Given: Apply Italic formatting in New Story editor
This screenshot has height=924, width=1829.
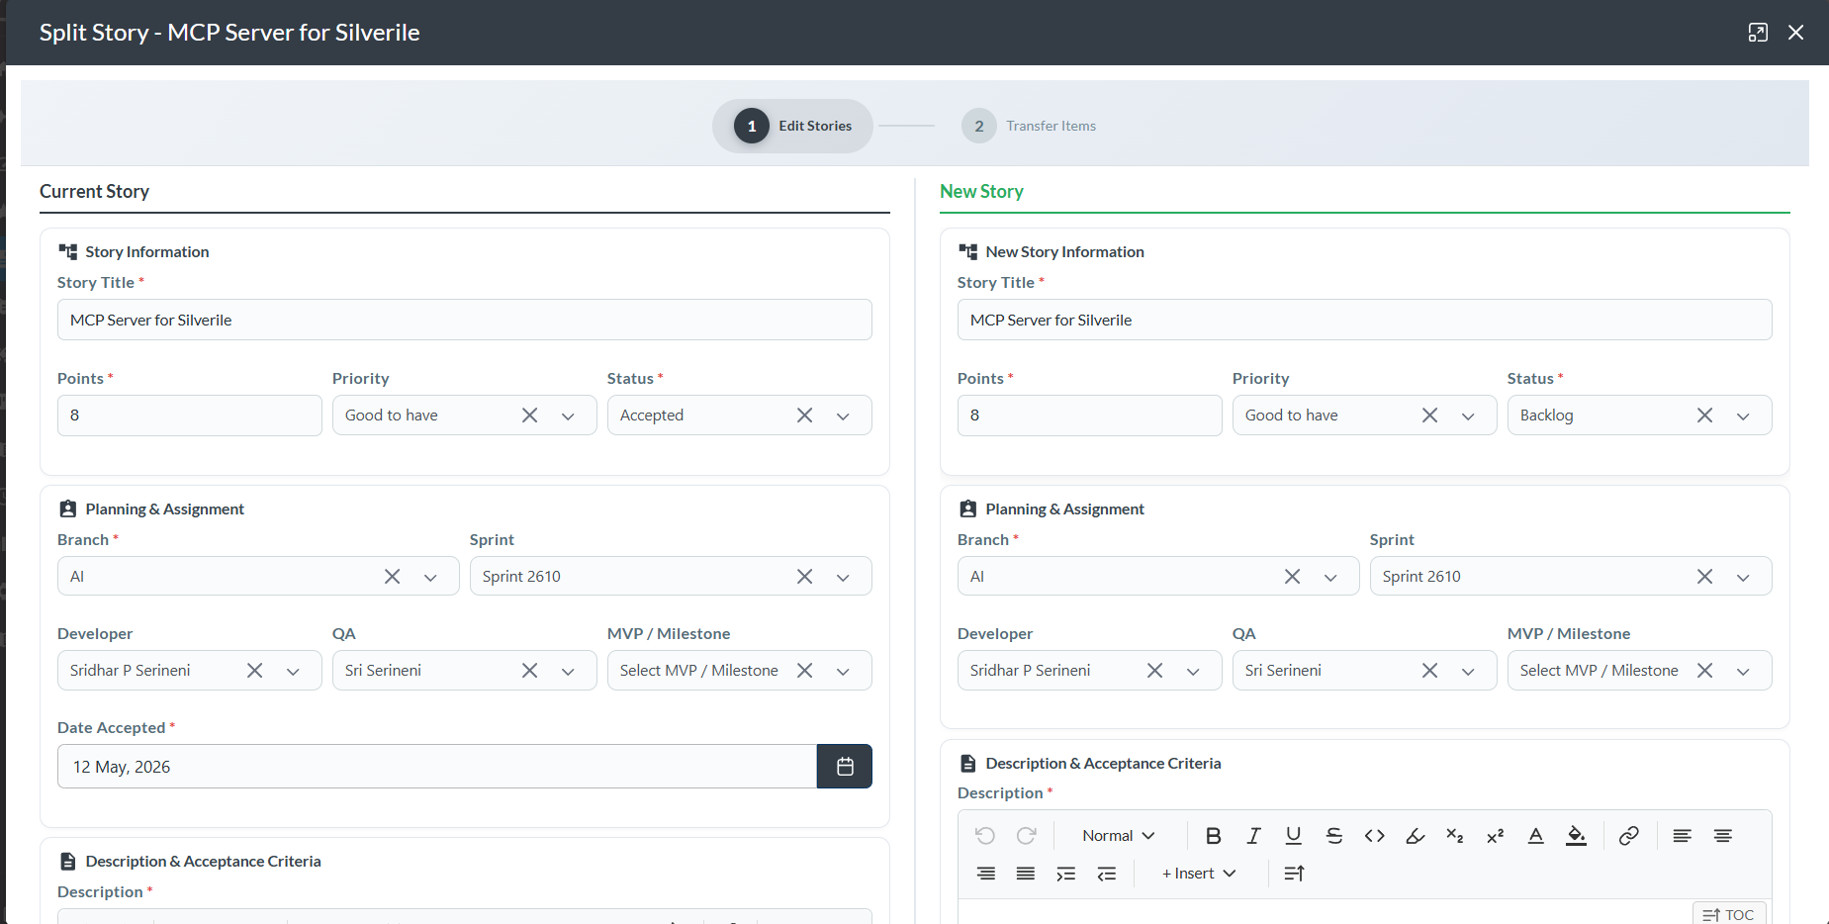Looking at the screenshot, I should [1253, 836].
